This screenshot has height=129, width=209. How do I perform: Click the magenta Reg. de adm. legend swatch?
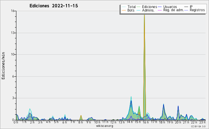click(x=160, y=10)
